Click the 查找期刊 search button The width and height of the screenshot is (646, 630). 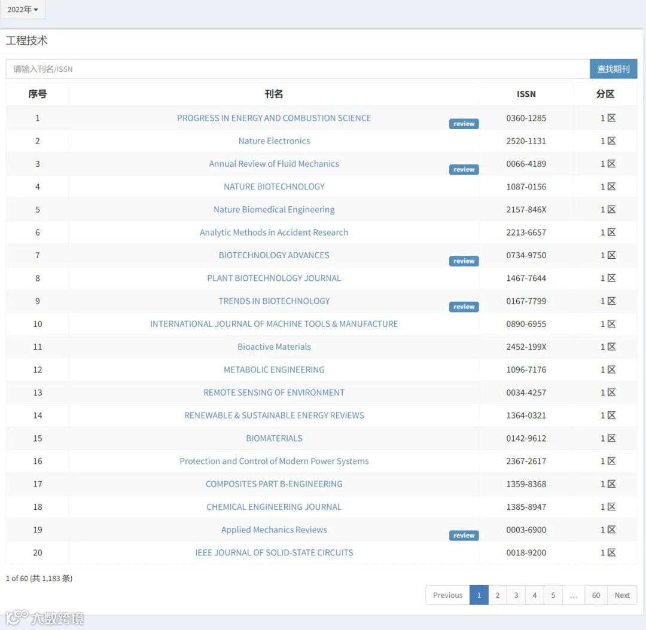pos(613,69)
